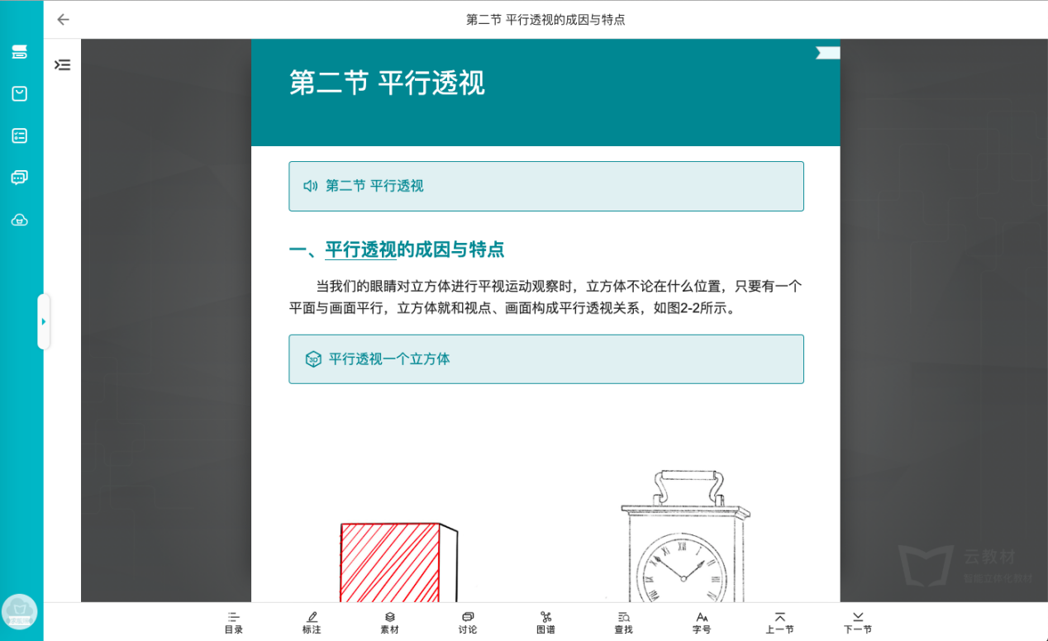Screen dimensions: 1048x641
Task: Go to 下一节 next section
Action: (x=857, y=621)
